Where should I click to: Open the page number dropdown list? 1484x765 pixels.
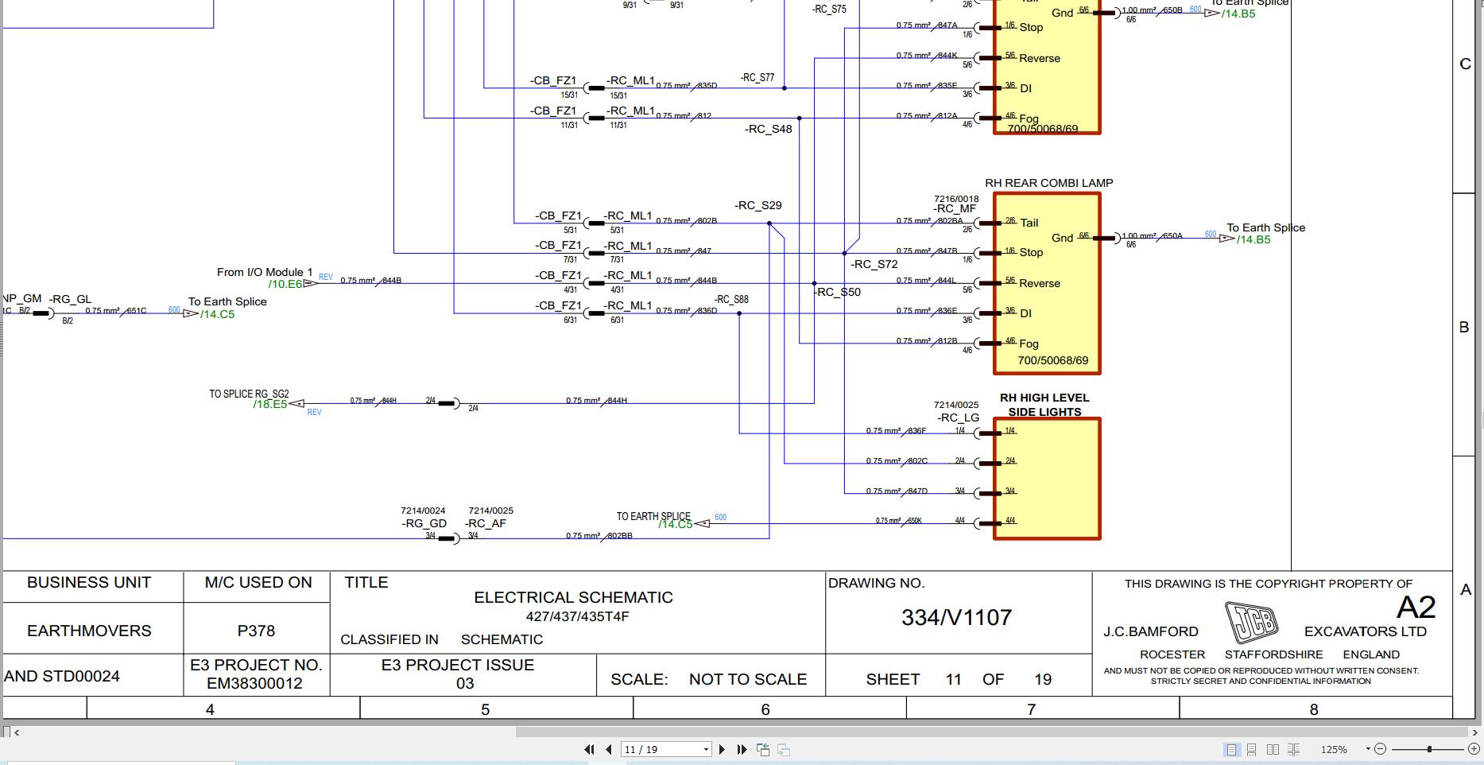point(704,748)
